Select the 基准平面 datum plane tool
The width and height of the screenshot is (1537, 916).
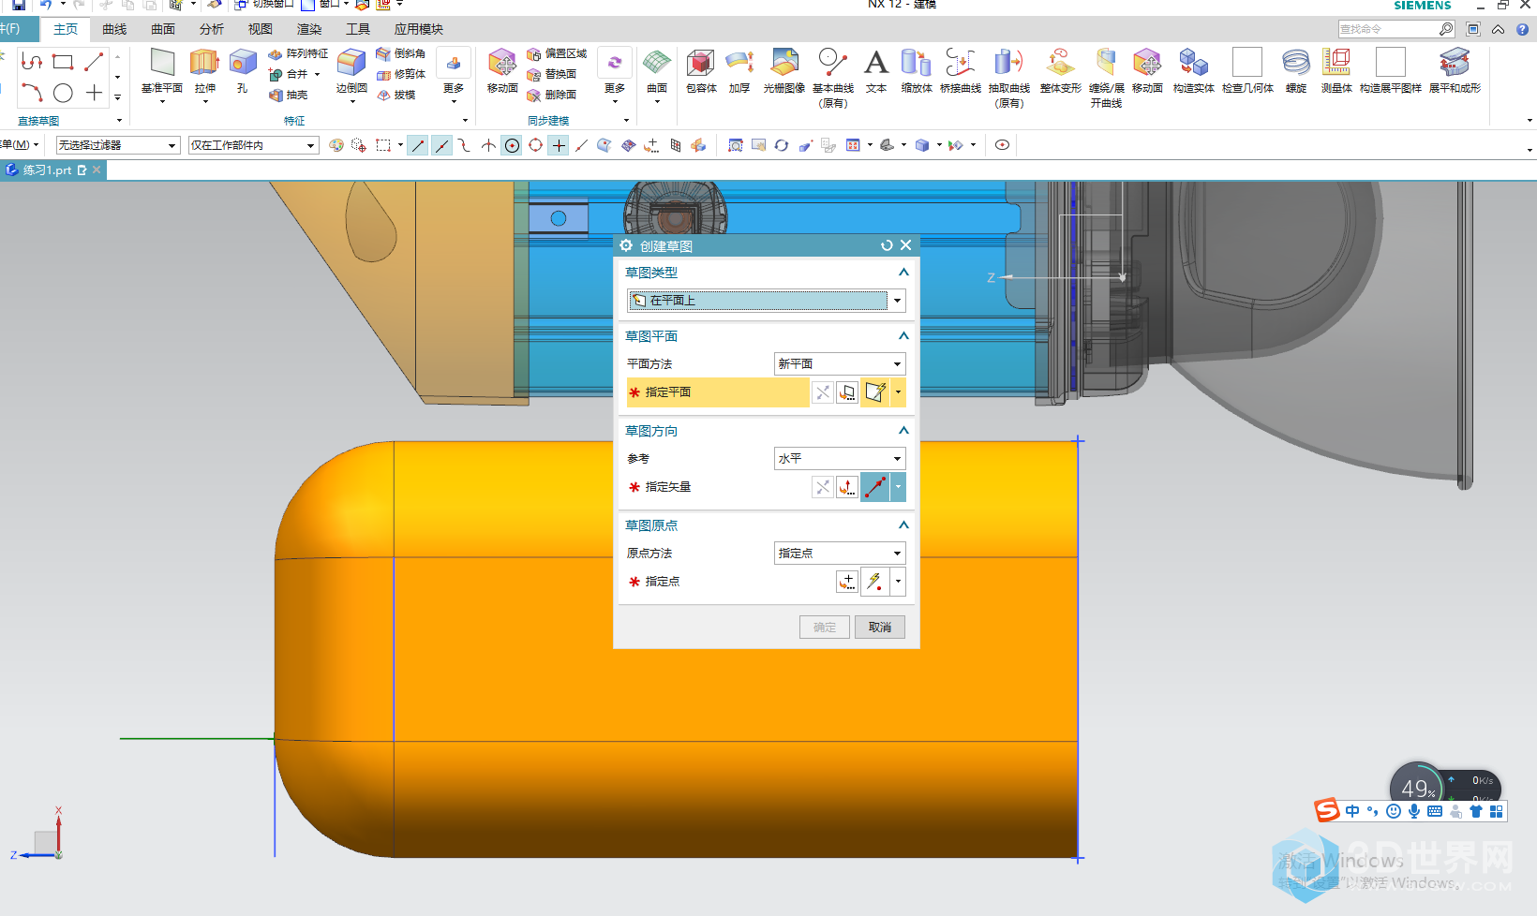click(x=162, y=70)
